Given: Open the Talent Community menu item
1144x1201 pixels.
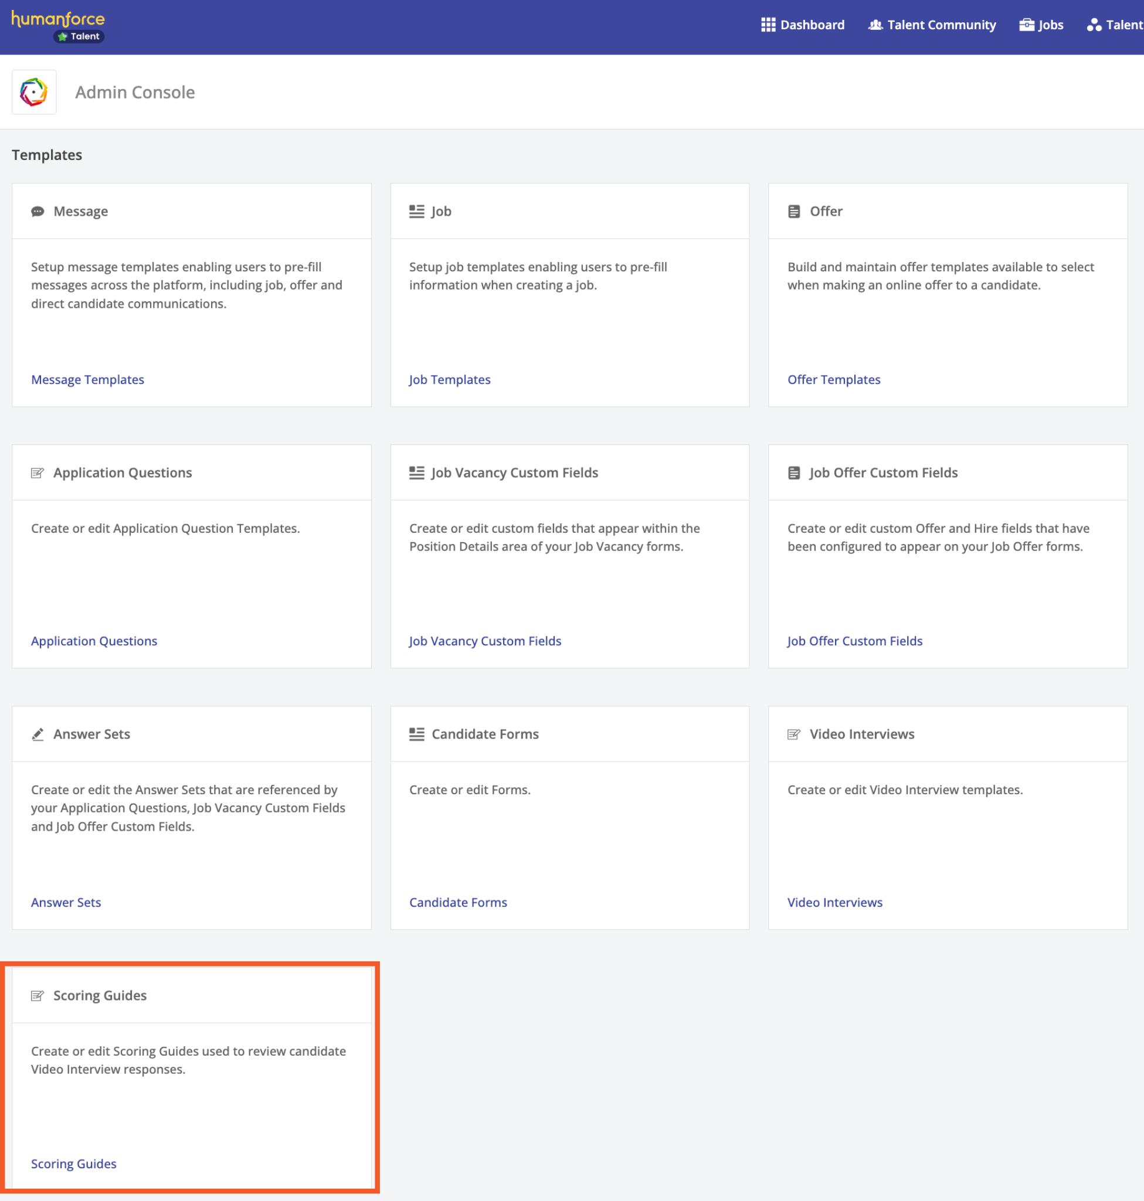Looking at the screenshot, I should click(932, 25).
